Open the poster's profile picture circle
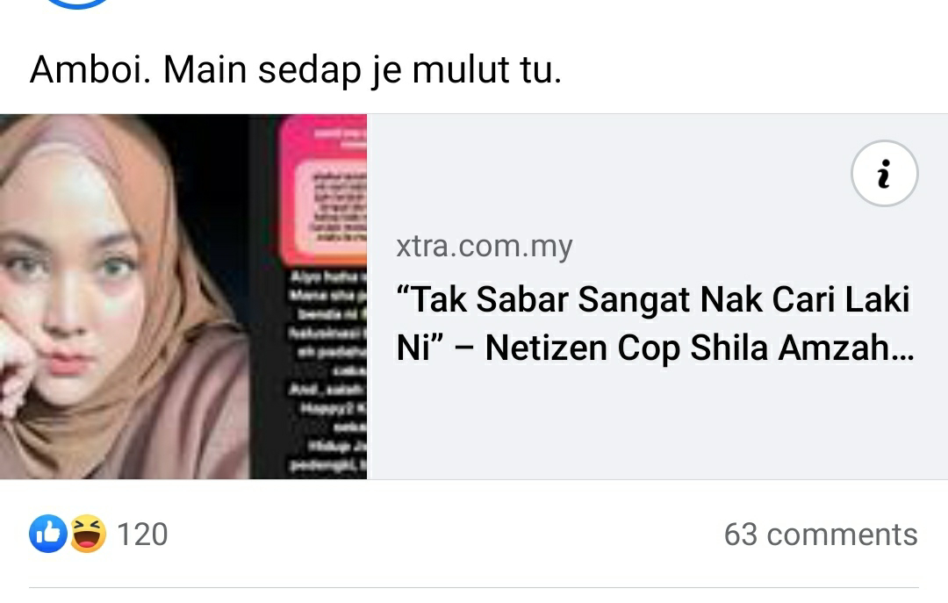This screenshot has width=948, height=603. [76, 3]
